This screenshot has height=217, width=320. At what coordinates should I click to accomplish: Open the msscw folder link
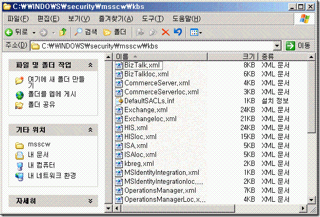tap(39, 144)
